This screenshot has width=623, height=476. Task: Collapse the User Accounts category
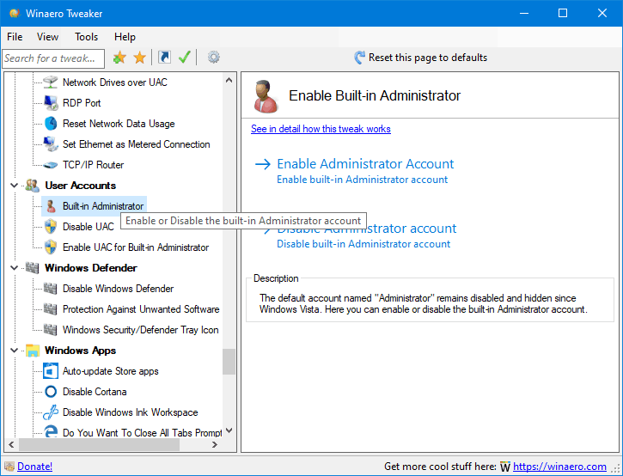[14, 186]
